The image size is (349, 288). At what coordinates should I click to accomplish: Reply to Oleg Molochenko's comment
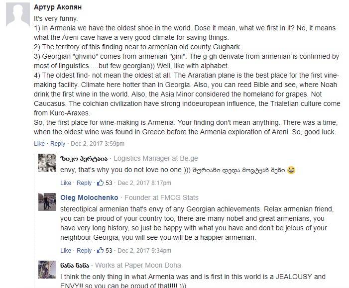[x=84, y=250]
